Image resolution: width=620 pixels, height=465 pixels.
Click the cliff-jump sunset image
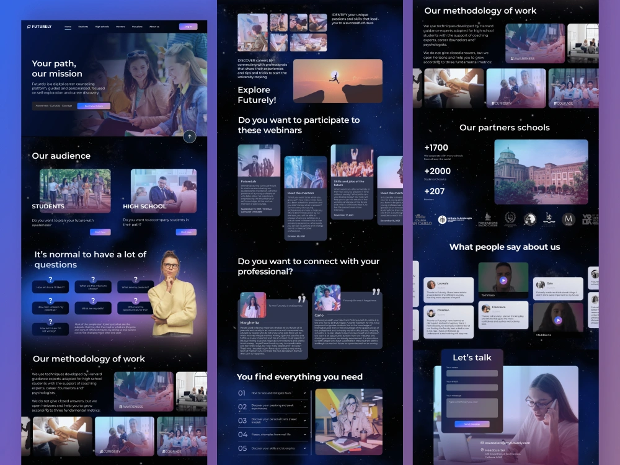pos(338,81)
